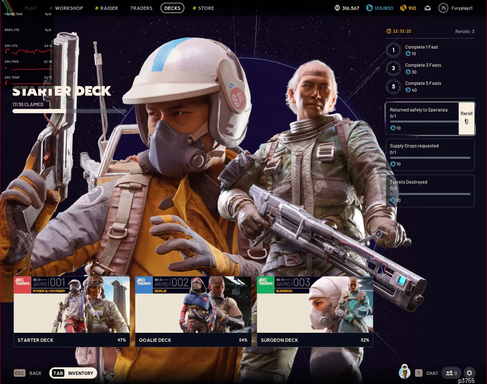The image size is (487, 384).
Task: Select the milestone circle numbered 1
Action: tap(393, 50)
